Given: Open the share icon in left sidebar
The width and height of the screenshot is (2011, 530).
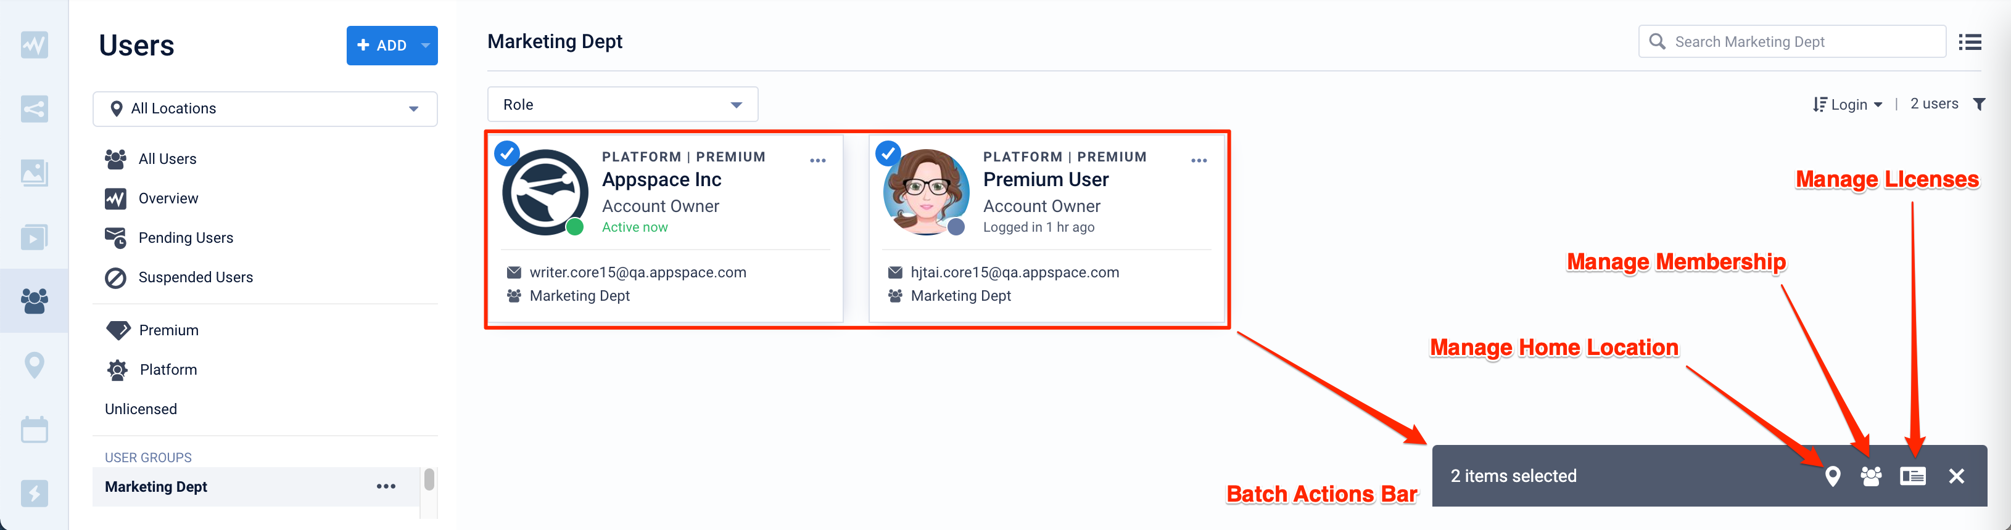Looking at the screenshot, I should 35,108.
